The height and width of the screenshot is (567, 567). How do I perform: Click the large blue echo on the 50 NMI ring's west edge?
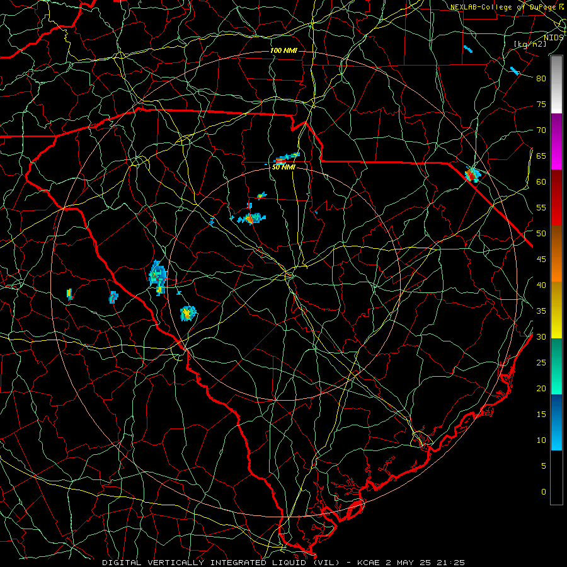[x=157, y=277]
